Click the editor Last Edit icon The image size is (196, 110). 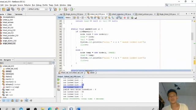(74, 18)
